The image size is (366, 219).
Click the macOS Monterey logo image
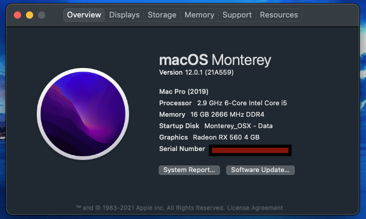pyautogui.click(x=83, y=114)
